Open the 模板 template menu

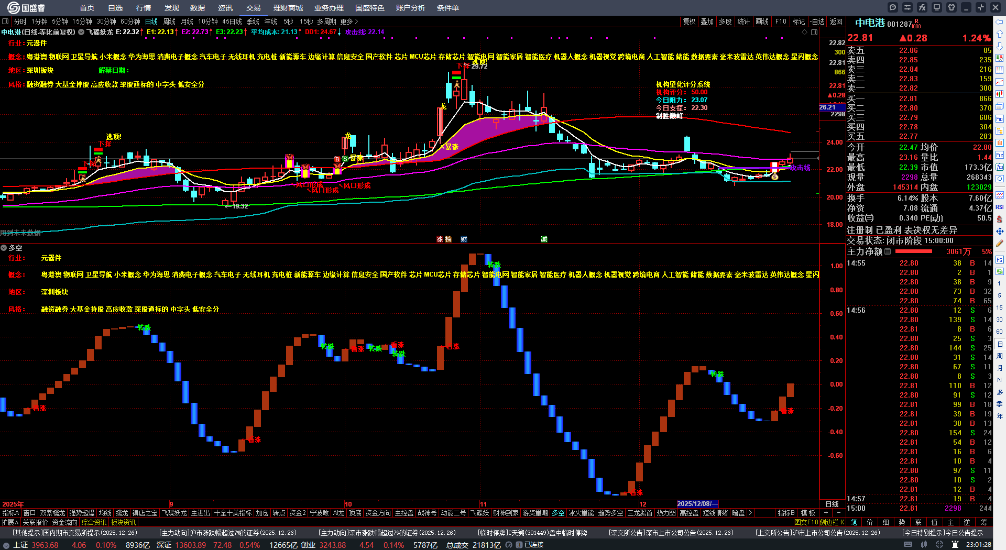(x=808, y=513)
